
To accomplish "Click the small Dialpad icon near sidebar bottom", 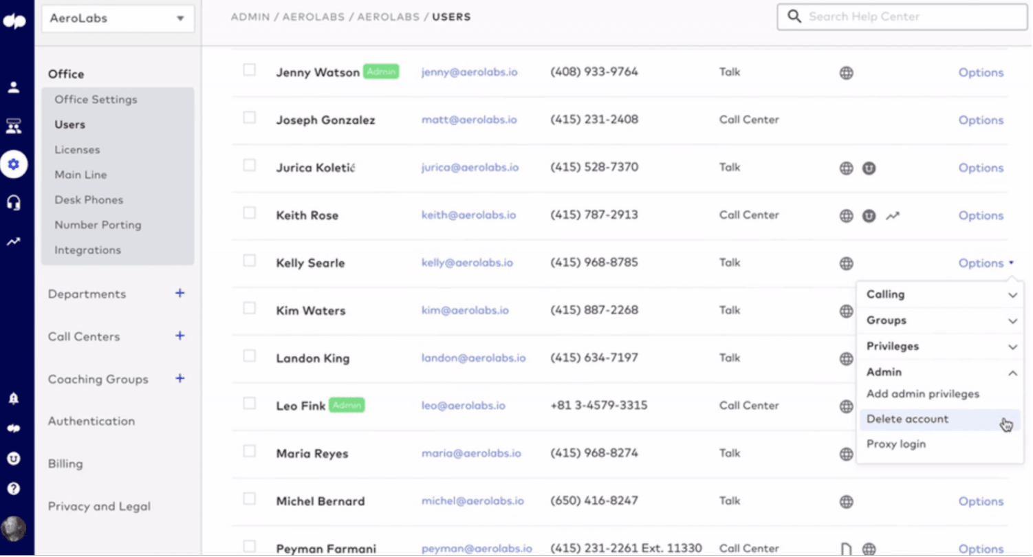I will [x=13, y=428].
